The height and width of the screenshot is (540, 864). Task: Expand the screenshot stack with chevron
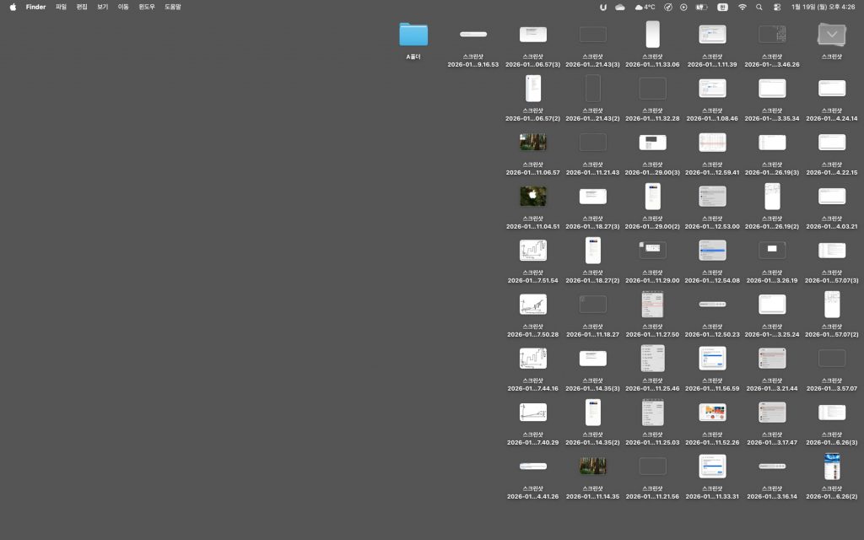(x=832, y=34)
